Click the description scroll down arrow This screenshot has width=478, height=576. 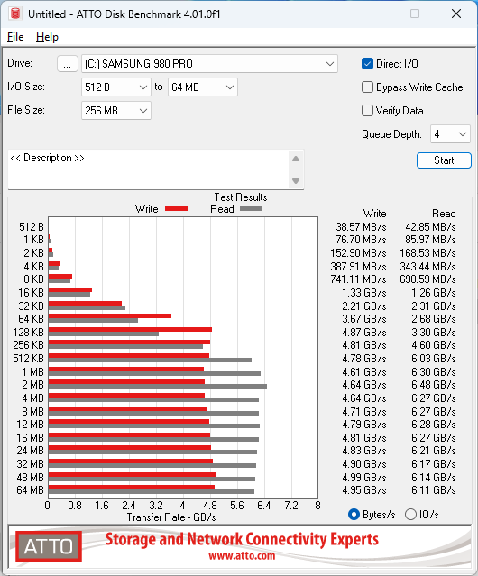pos(296,181)
